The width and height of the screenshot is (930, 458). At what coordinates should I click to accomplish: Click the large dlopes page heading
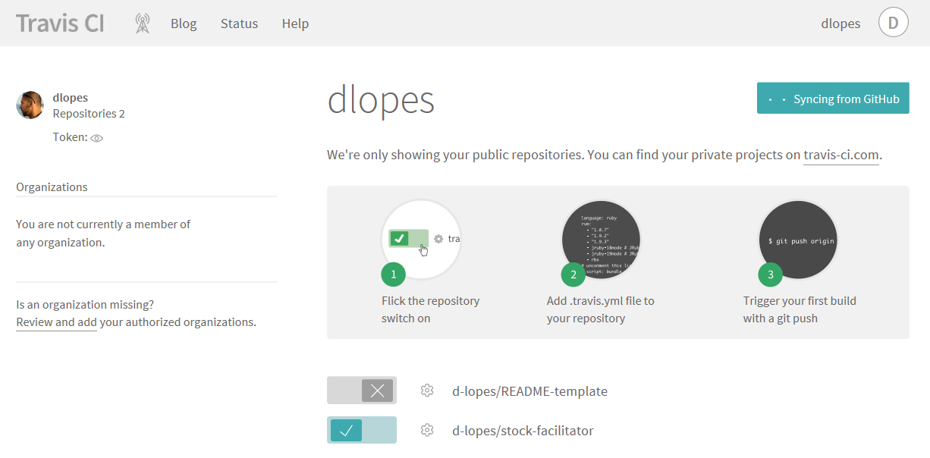(381, 99)
